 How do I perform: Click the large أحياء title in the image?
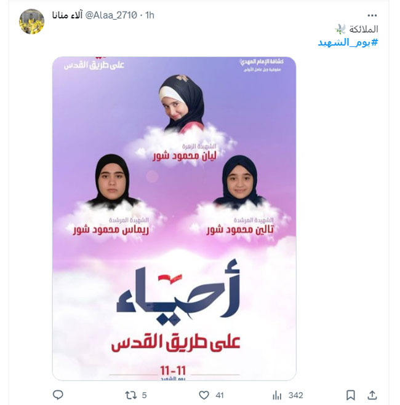point(178,293)
